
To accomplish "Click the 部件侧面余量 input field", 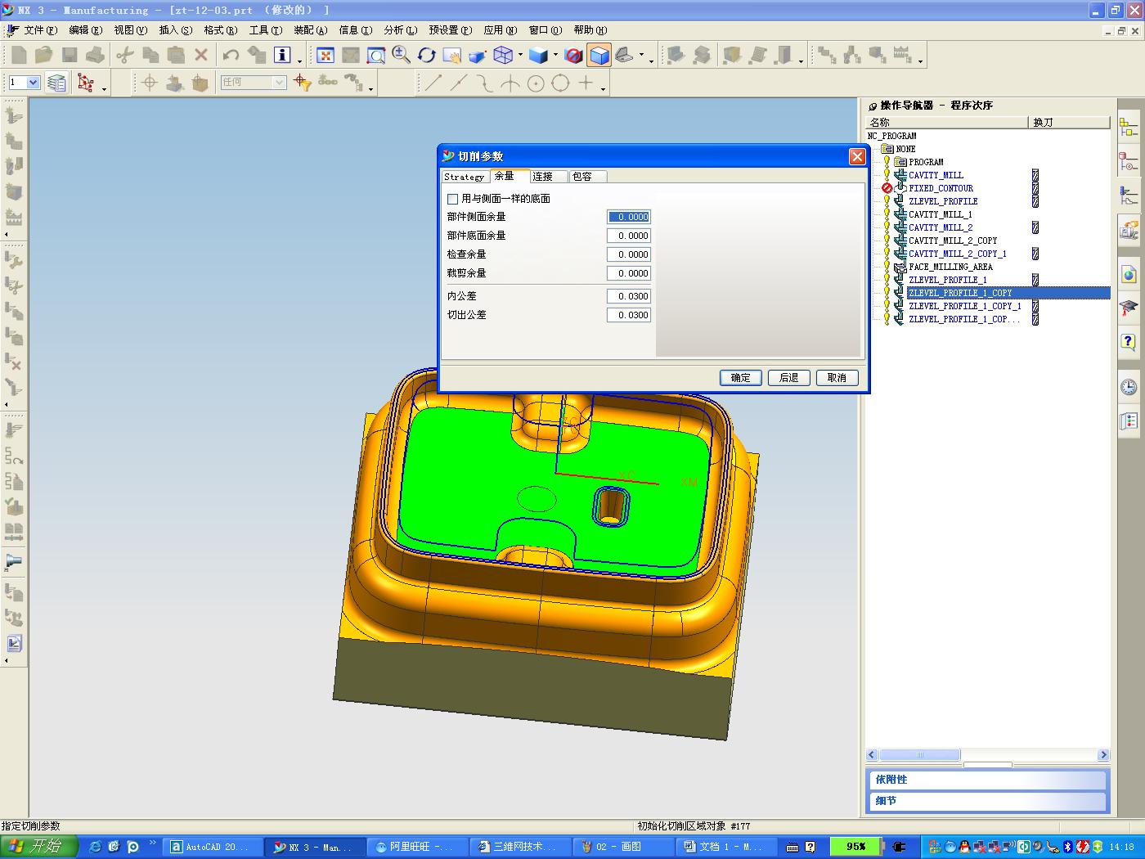I will click(629, 217).
